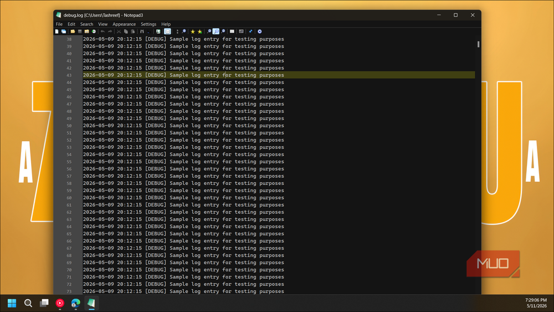Click the Search icon on the taskbar
554x312 pixels.
[28, 303]
